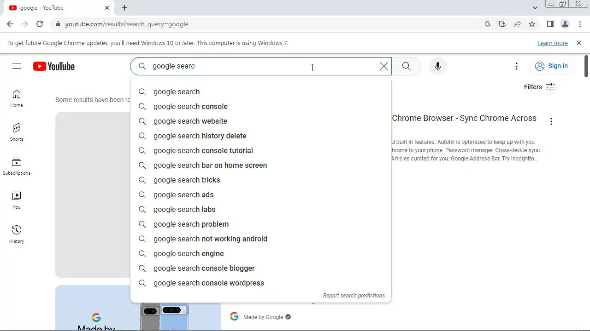Image resolution: width=590 pixels, height=331 pixels.
Task: Click Report search predictions link
Action: pyautogui.click(x=354, y=296)
